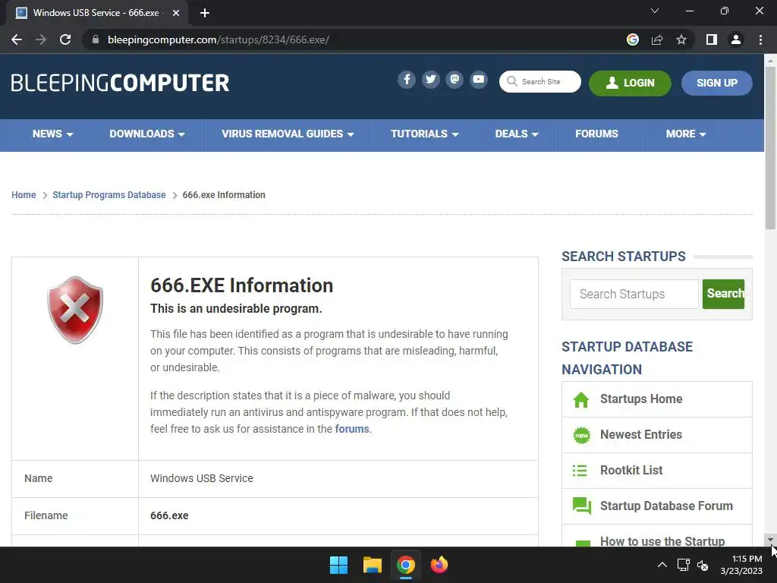The width and height of the screenshot is (777, 583).
Task: Expand the DOWNLOADS dropdown menu
Action: [x=146, y=134]
